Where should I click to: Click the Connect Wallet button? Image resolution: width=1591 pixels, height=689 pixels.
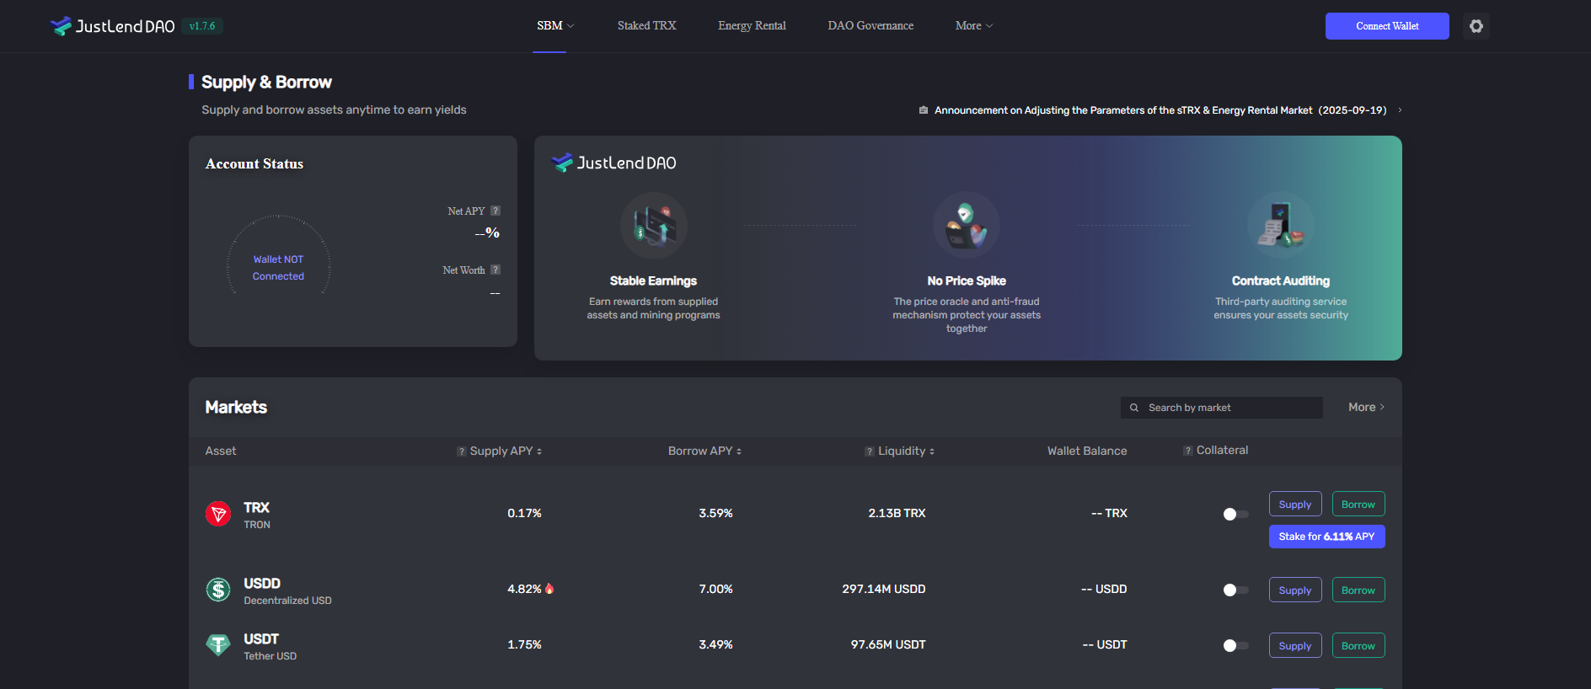coord(1387,26)
